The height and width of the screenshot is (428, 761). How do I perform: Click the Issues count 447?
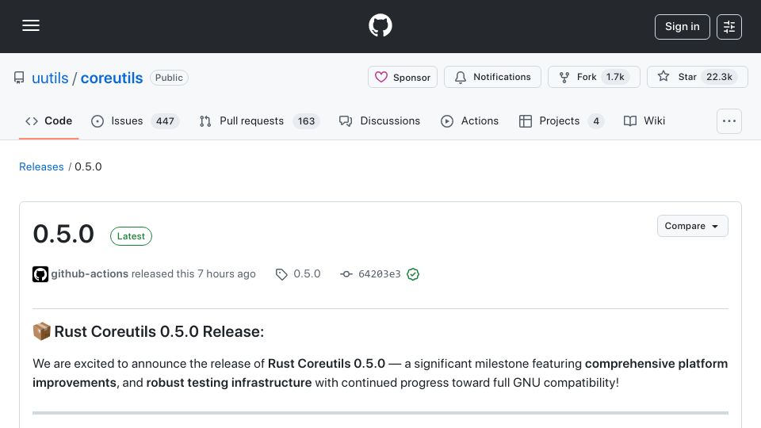click(165, 120)
